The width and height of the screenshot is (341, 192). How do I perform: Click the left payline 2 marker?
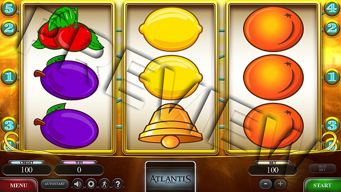pos(9,28)
